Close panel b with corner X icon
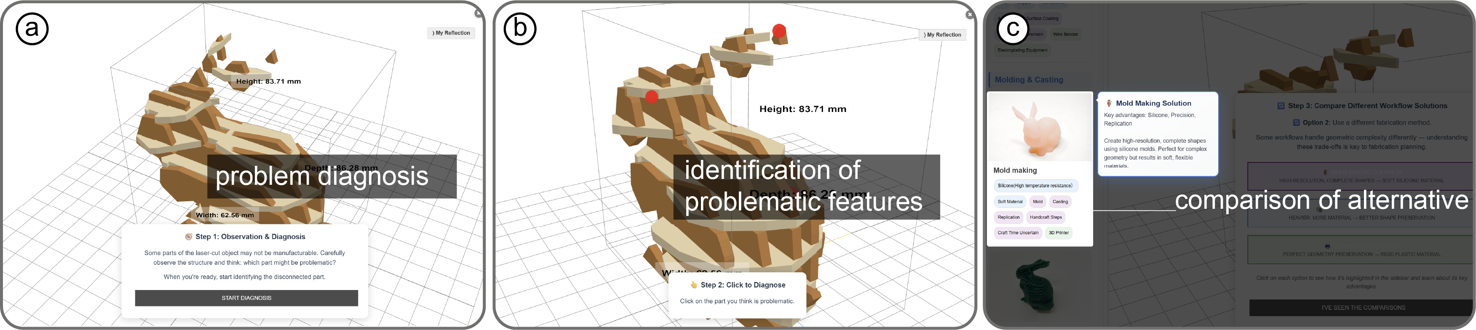 pos(970,14)
